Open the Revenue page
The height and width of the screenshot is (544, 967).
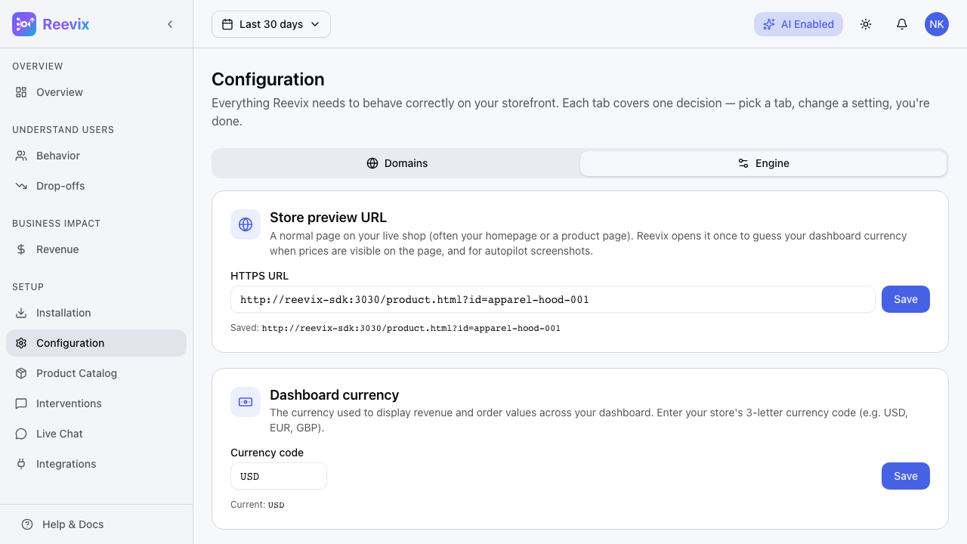(x=96, y=249)
